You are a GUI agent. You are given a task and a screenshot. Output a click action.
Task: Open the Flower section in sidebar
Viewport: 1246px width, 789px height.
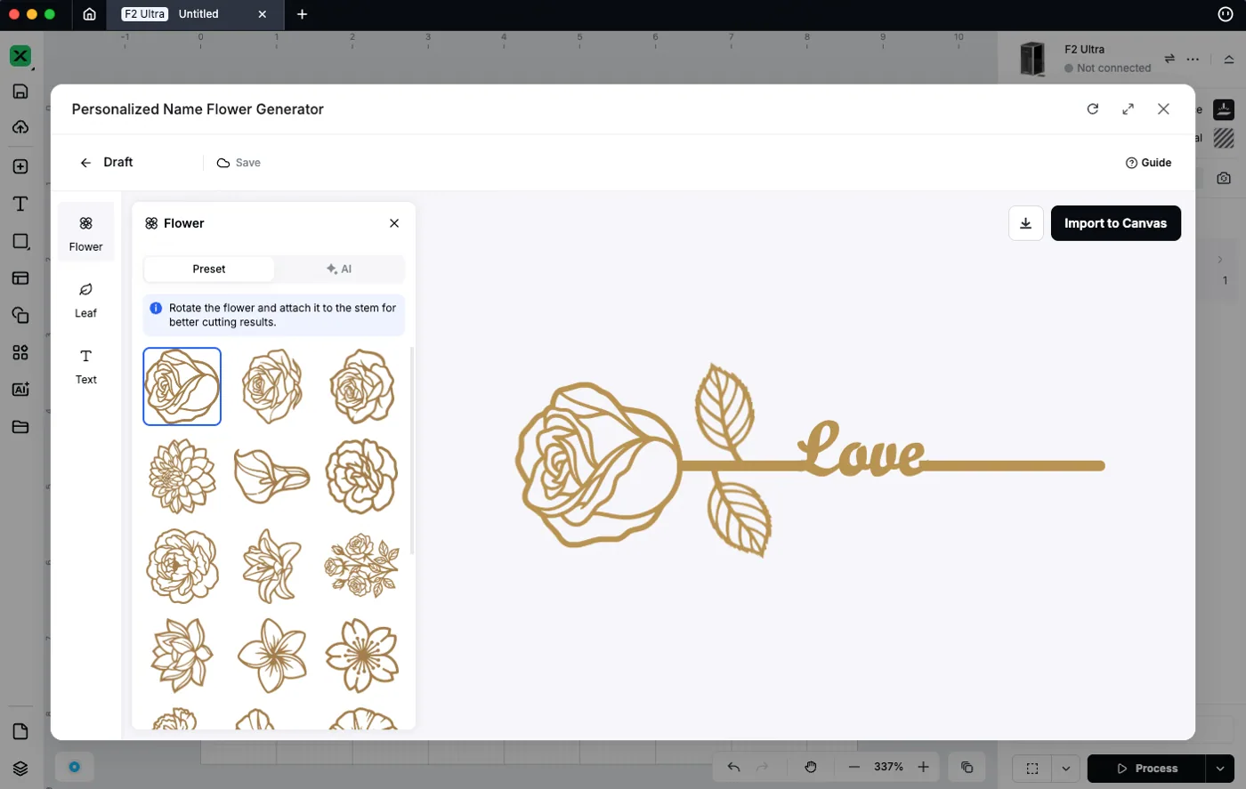point(85,232)
